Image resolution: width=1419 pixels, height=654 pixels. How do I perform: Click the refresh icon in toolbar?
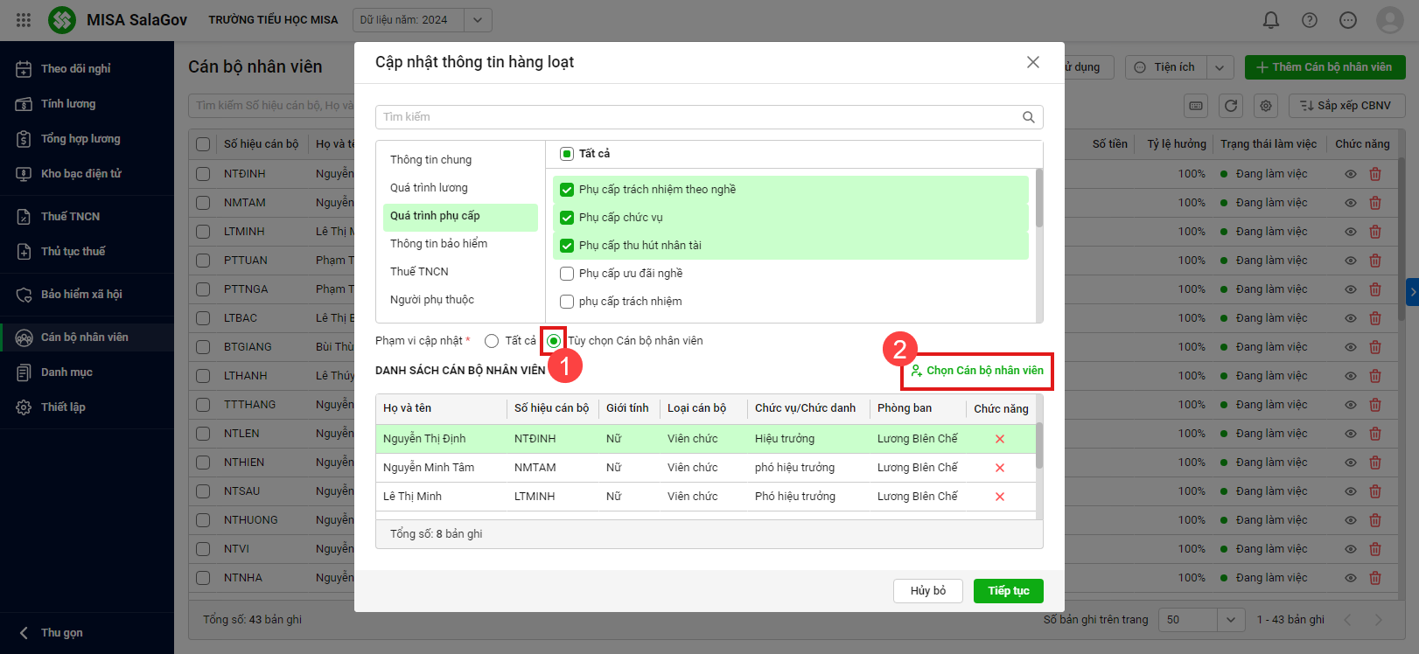click(x=1231, y=106)
